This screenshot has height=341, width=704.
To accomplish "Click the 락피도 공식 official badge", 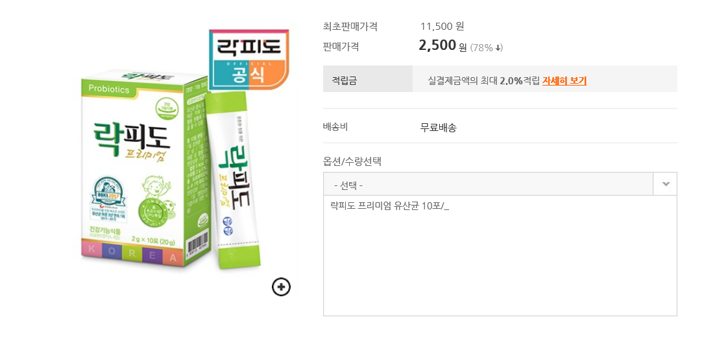I will coord(248,60).
